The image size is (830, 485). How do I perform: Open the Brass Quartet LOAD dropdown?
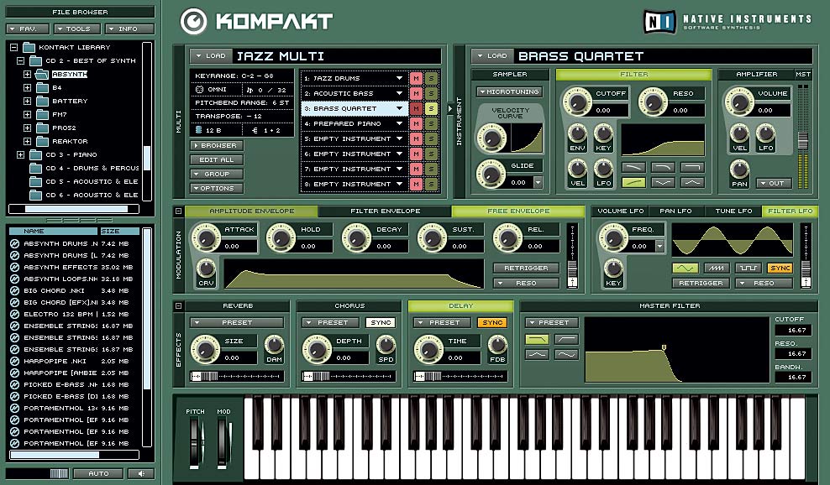(x=491, y=55)
